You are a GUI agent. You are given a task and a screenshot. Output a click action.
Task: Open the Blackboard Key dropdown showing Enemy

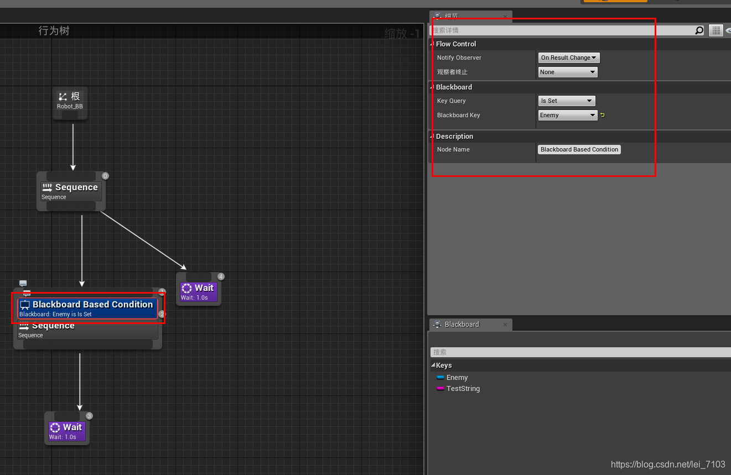pyautogui.click(x=567, y=115)
